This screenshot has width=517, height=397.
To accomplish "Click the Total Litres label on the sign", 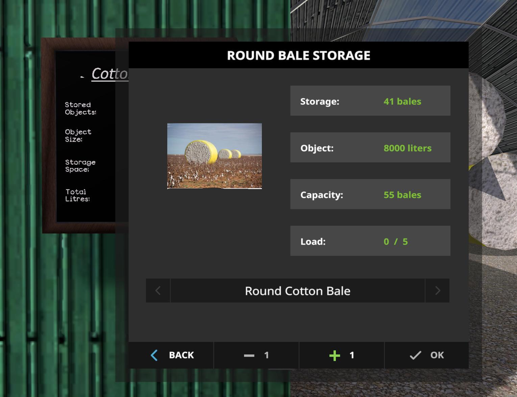I will (x=77, y=195).
